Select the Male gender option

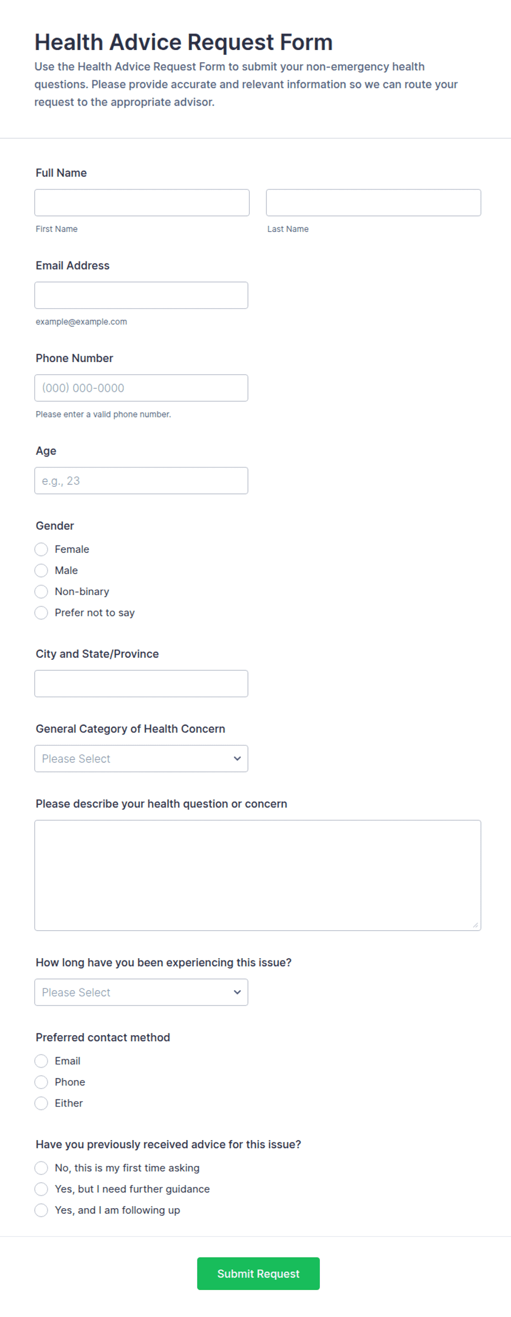pos(41,570)
